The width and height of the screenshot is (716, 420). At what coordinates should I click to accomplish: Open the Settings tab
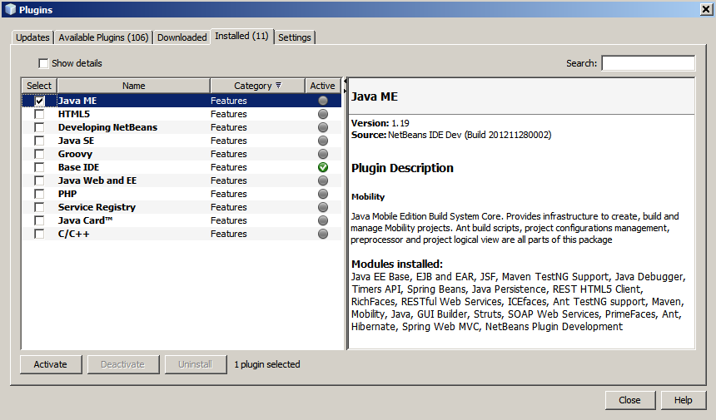click(x=295, y=37)
